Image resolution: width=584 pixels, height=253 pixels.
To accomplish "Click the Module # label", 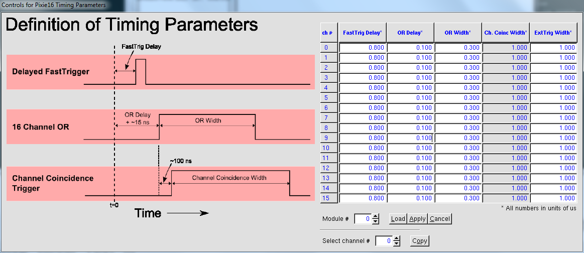I will (x=335, y=219).
